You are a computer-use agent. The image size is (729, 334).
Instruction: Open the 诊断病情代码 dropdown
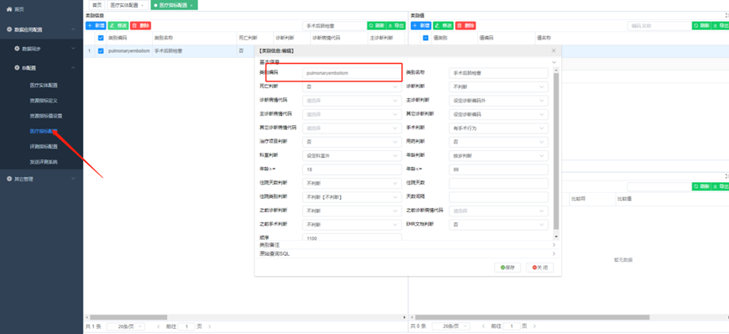coord(352,101)
